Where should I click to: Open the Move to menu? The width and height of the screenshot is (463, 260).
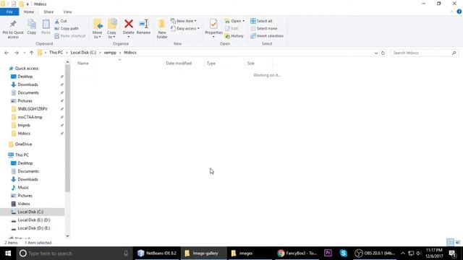(97, 29)
